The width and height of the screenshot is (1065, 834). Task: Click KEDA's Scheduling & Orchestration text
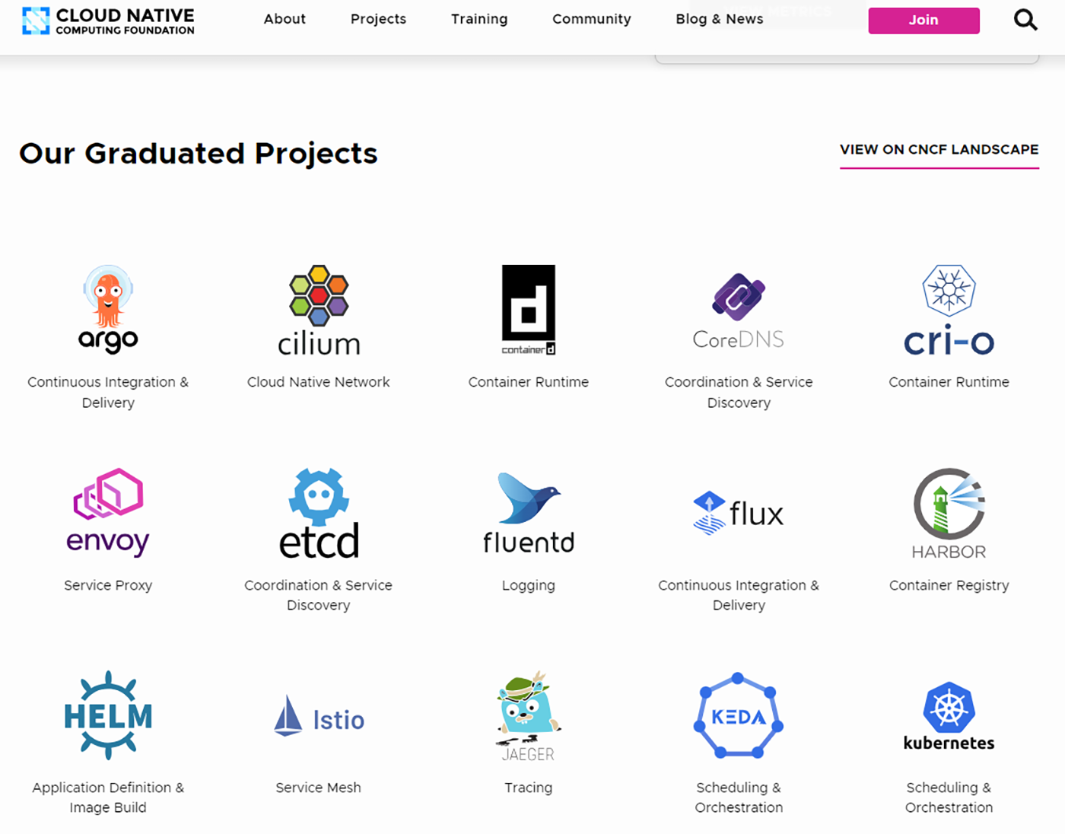point(739,797)
